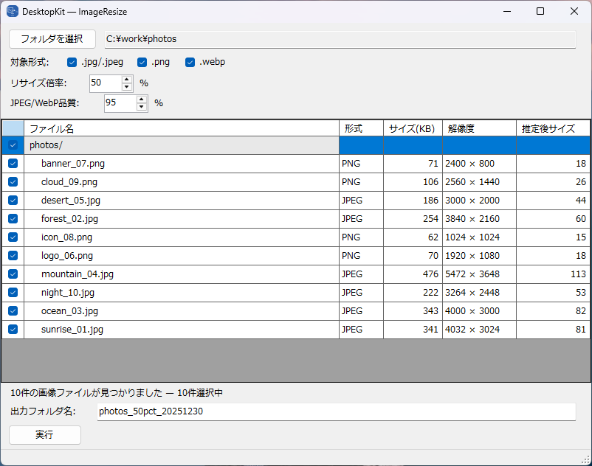Click the folder path field C:¥work¥photos
The image size is (592, 466).
(340, 39)
